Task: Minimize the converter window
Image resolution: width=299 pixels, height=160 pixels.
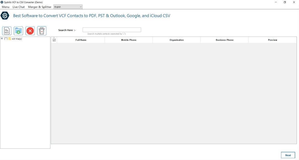Action: click(276, 2)
